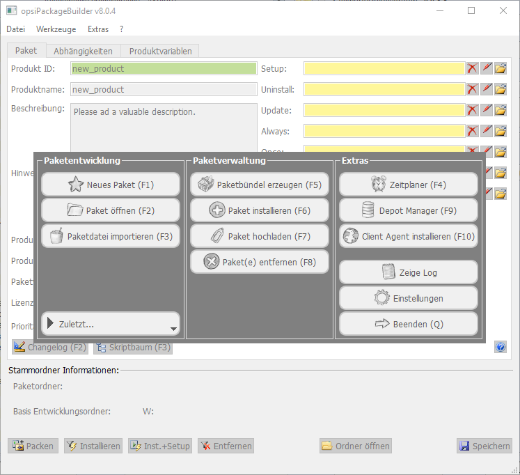Click into the Produkt ID input field
520x475 pixels.
pyautogui.click(x=164, y=68)
